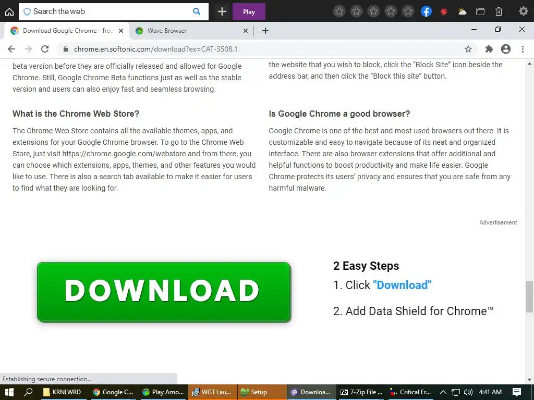Click the search magnifier in Wave toolbar
Screen dimensions: 534x400
click(197, 11)
